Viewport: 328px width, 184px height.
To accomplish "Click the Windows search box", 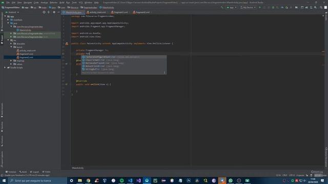I will 37,180.
